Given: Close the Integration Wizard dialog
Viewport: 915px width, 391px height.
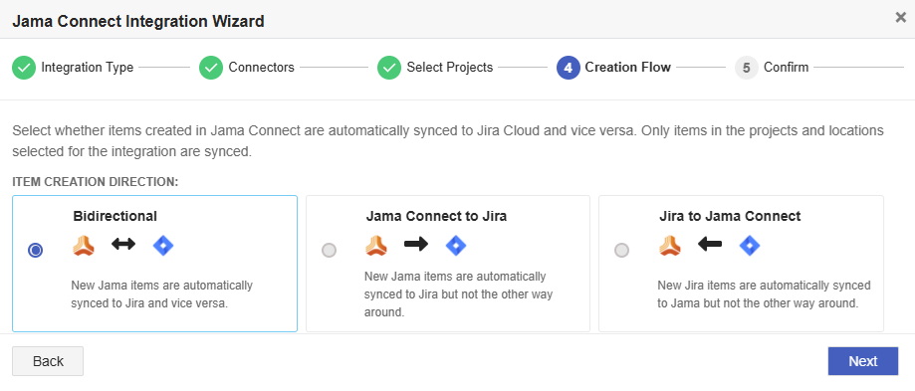Looking at the screenshot, I should (x=900, y=18).
